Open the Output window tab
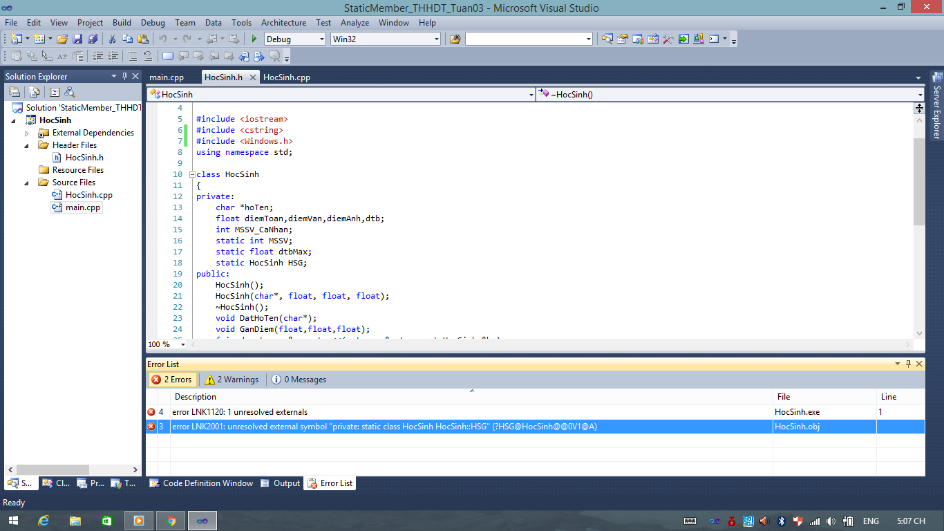 [x=281, y=483]
